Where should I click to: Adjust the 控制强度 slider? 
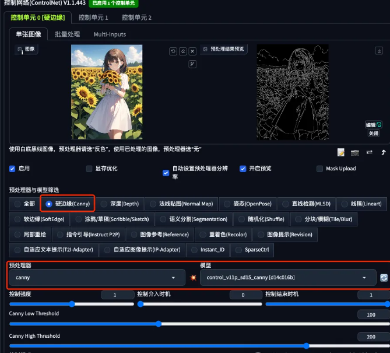pos(72,304)
